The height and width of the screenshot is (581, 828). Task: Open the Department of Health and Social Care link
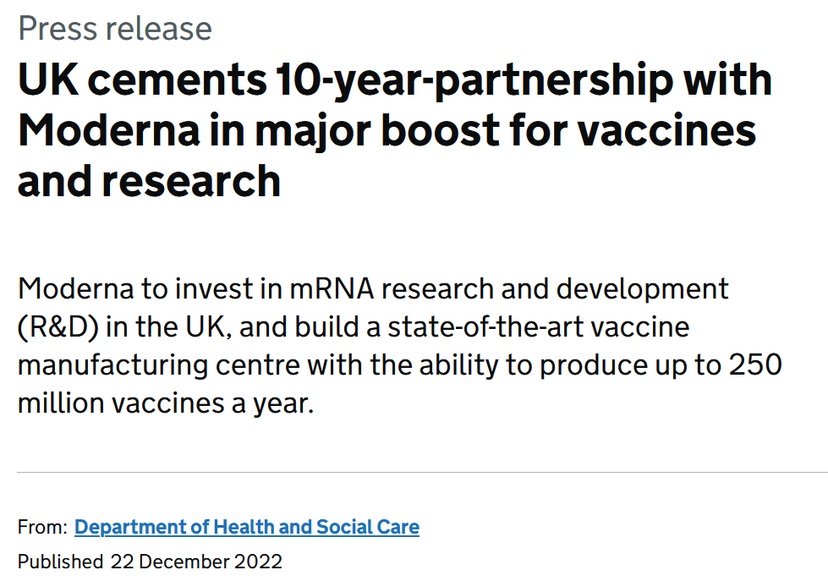(x=246, y=528)
